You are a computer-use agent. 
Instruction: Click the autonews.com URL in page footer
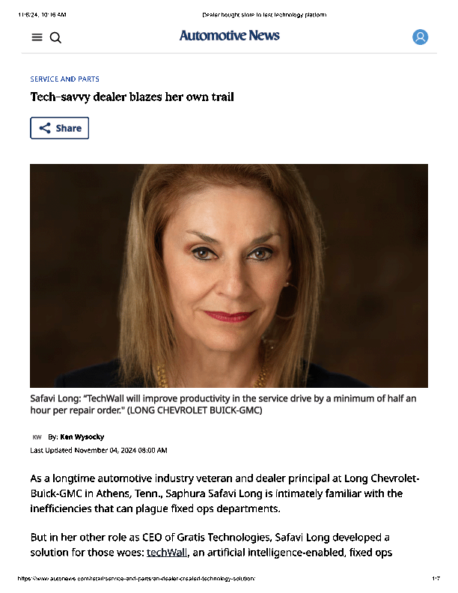tap(136, 579)
